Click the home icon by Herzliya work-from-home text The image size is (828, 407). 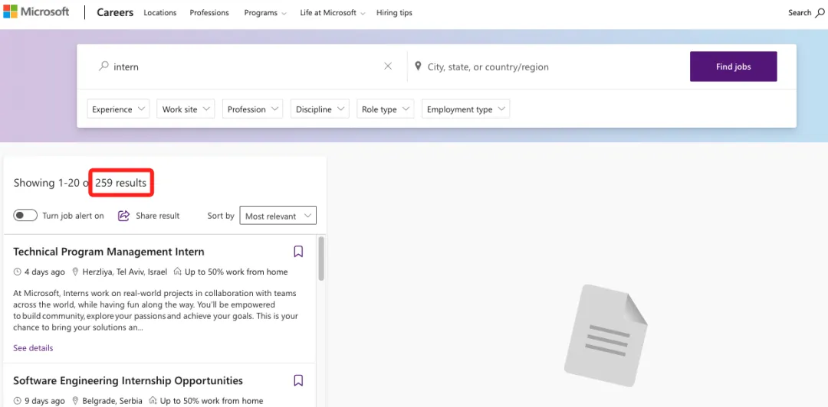[177, 272]
